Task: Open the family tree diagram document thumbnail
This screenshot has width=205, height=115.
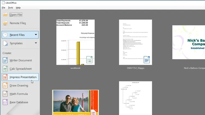Action: [x=136, y=98]
